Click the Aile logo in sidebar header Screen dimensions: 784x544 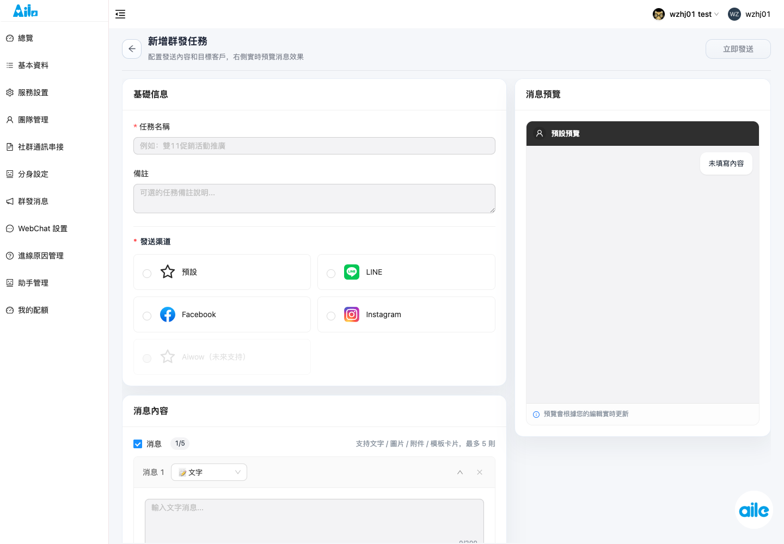26,10
